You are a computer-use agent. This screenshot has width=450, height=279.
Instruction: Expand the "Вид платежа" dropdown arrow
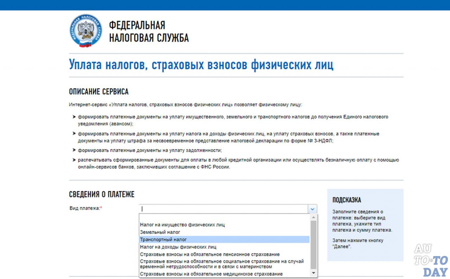point(312,209)
